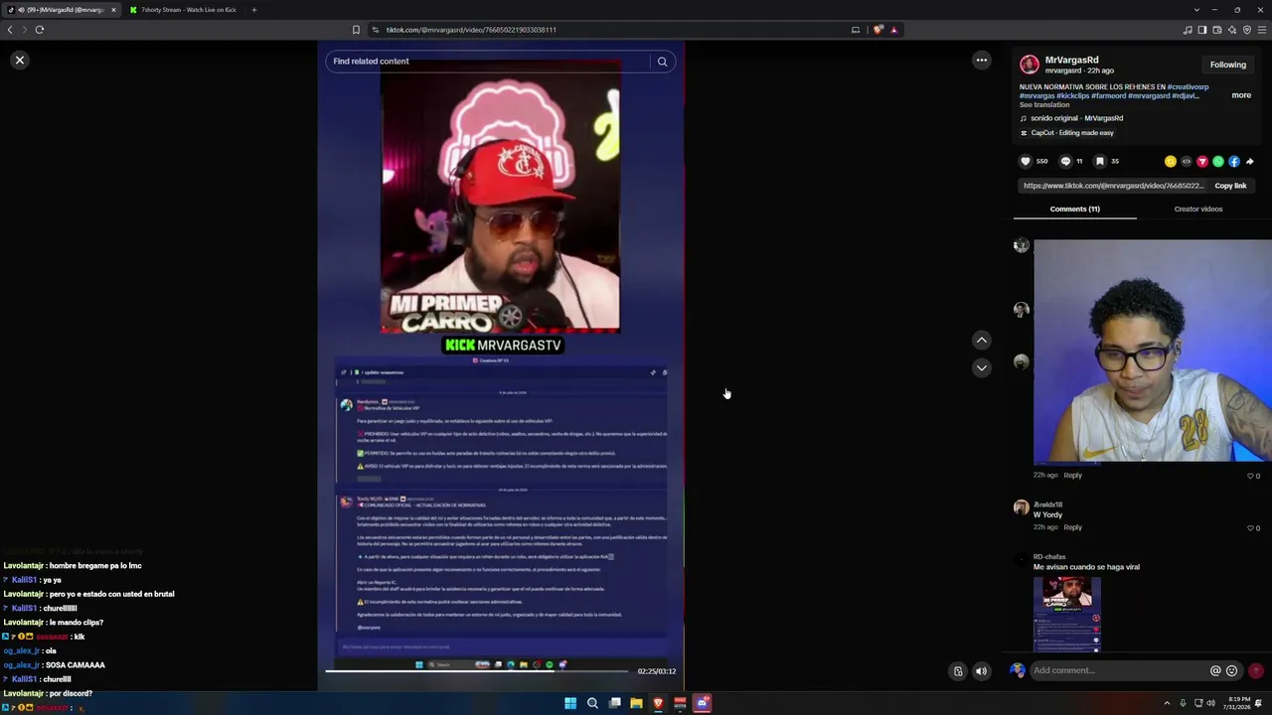1272x715 pixels.
Task: Open the Windows Start menu
Action: click(570, 703)
